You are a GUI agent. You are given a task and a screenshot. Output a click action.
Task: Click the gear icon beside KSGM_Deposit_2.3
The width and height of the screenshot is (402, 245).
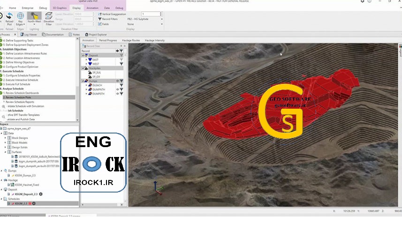(x=41, y=194)
